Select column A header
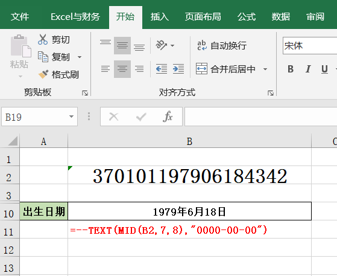Viewport: 337px width, 276px height. click(43, 141)
